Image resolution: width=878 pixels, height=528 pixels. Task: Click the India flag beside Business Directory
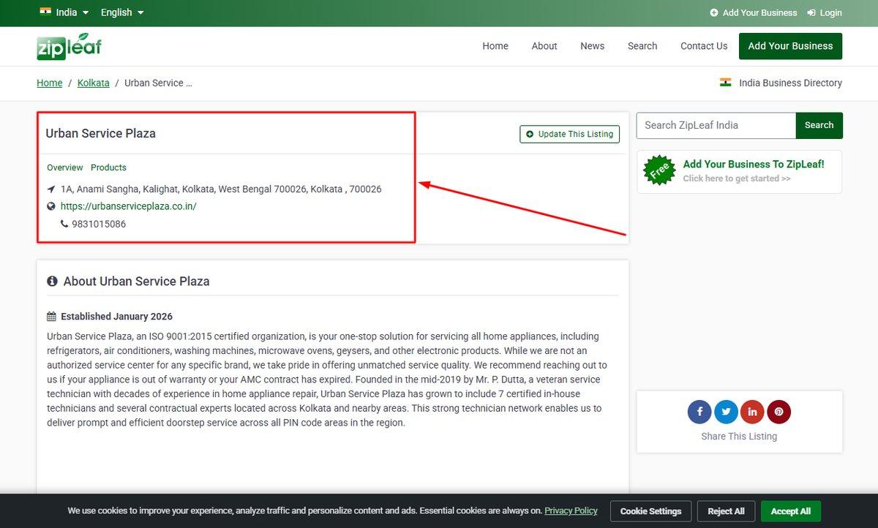pos(726,83)
